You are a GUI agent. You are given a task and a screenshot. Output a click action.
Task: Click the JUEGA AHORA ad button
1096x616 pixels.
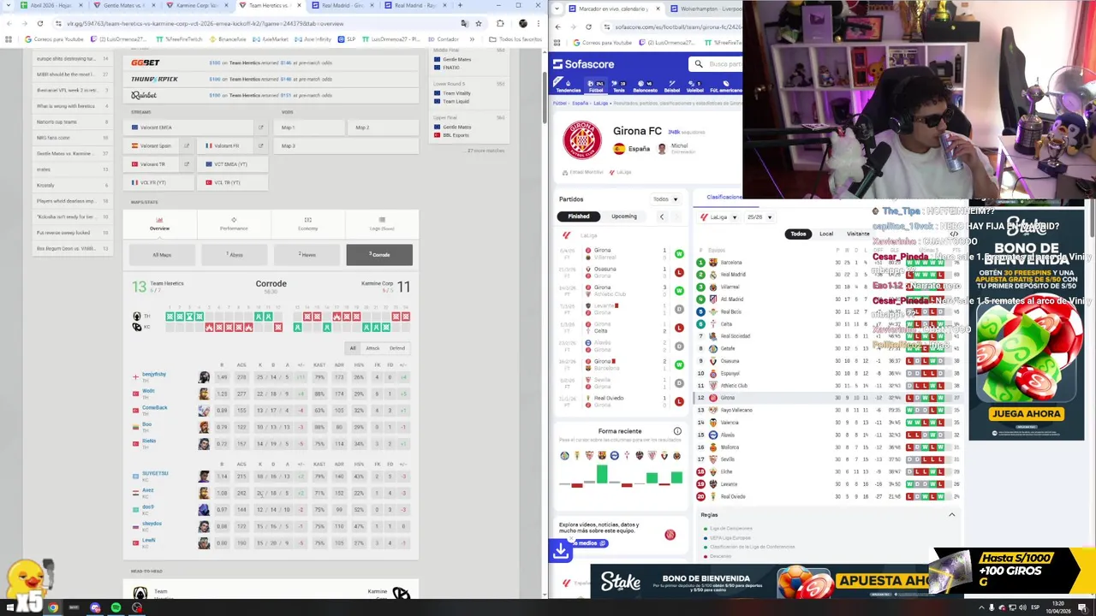click(1026, 414)
